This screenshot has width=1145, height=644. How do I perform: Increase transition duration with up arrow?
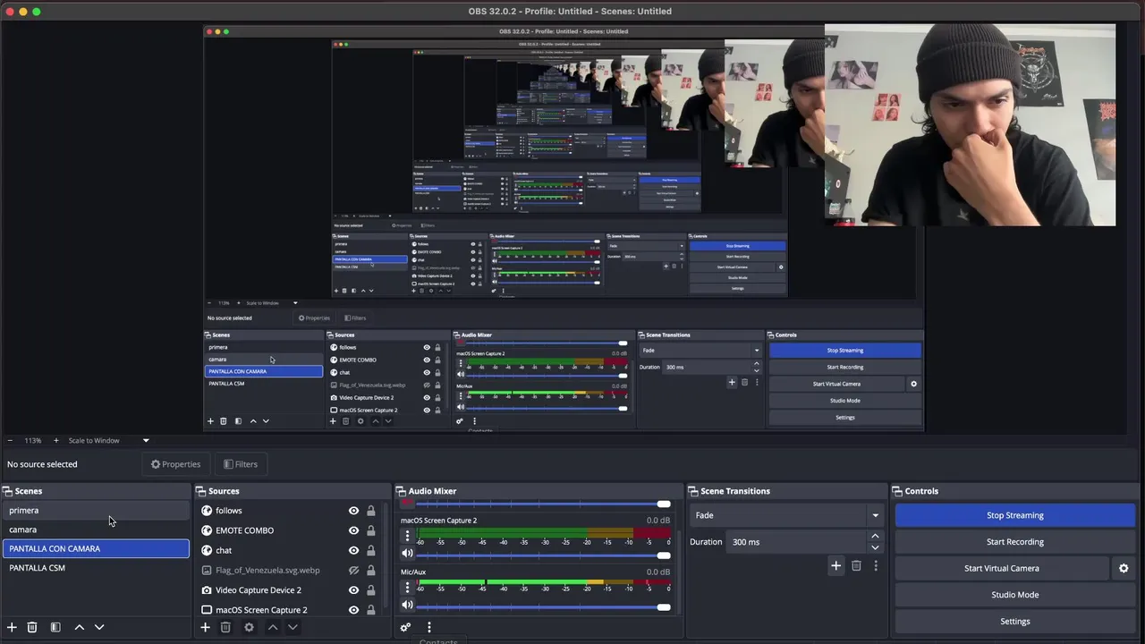(875, 537)
